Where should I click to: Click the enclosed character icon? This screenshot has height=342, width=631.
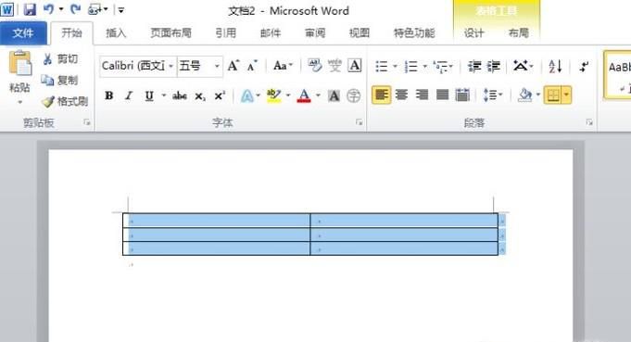click(354, 95)
